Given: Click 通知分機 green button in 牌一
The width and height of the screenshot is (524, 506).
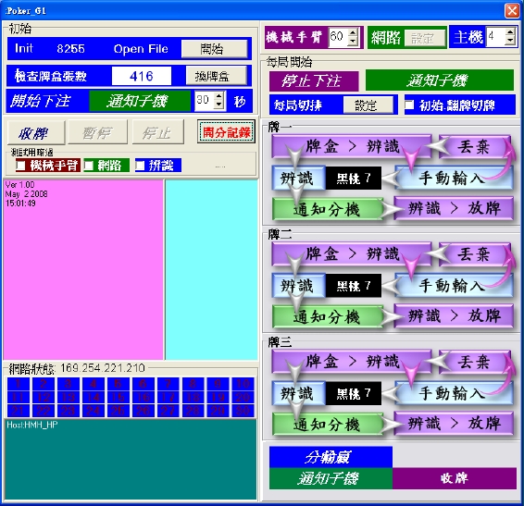Looking at the screenshot, I should point(327,209).
